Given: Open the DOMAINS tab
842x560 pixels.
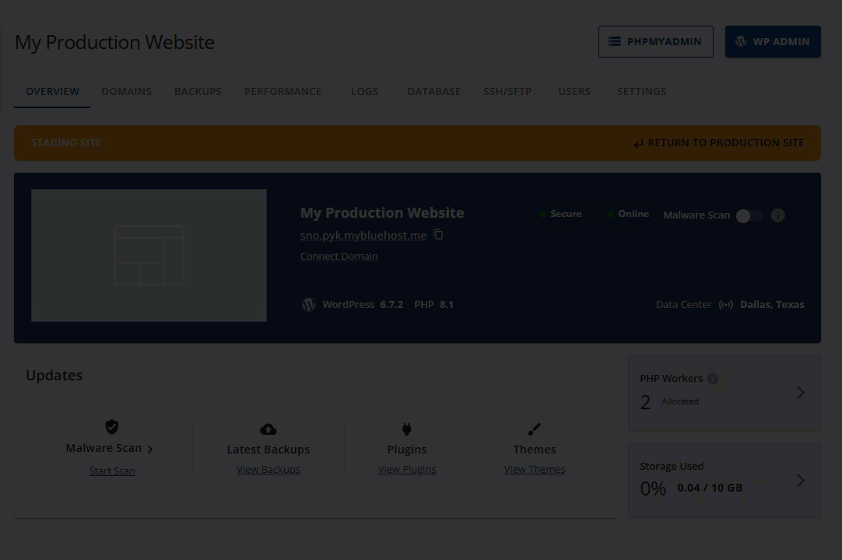Looking at the screenshot, I should tap(127, 91).
